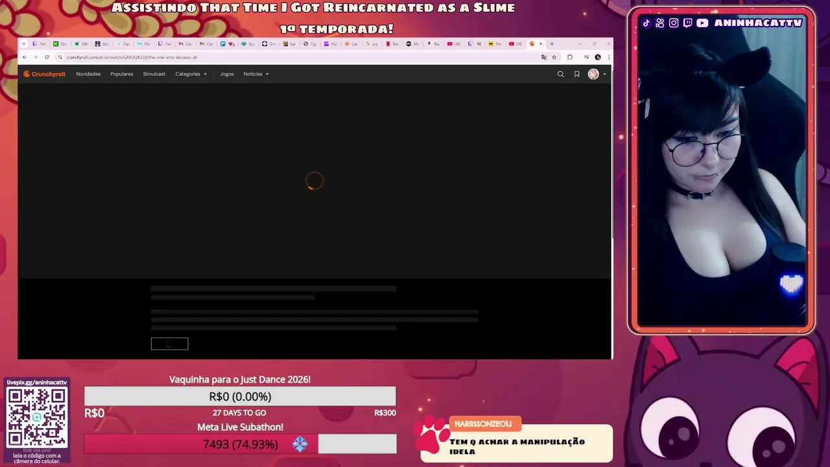830x467 pixels.
Task: View site information icon in address bar
Action: 60,57
